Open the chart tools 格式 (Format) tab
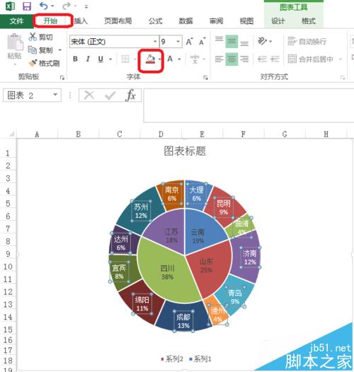Image resolution: width=354 pixels, height=372 pixels. [x=309, y=21]
